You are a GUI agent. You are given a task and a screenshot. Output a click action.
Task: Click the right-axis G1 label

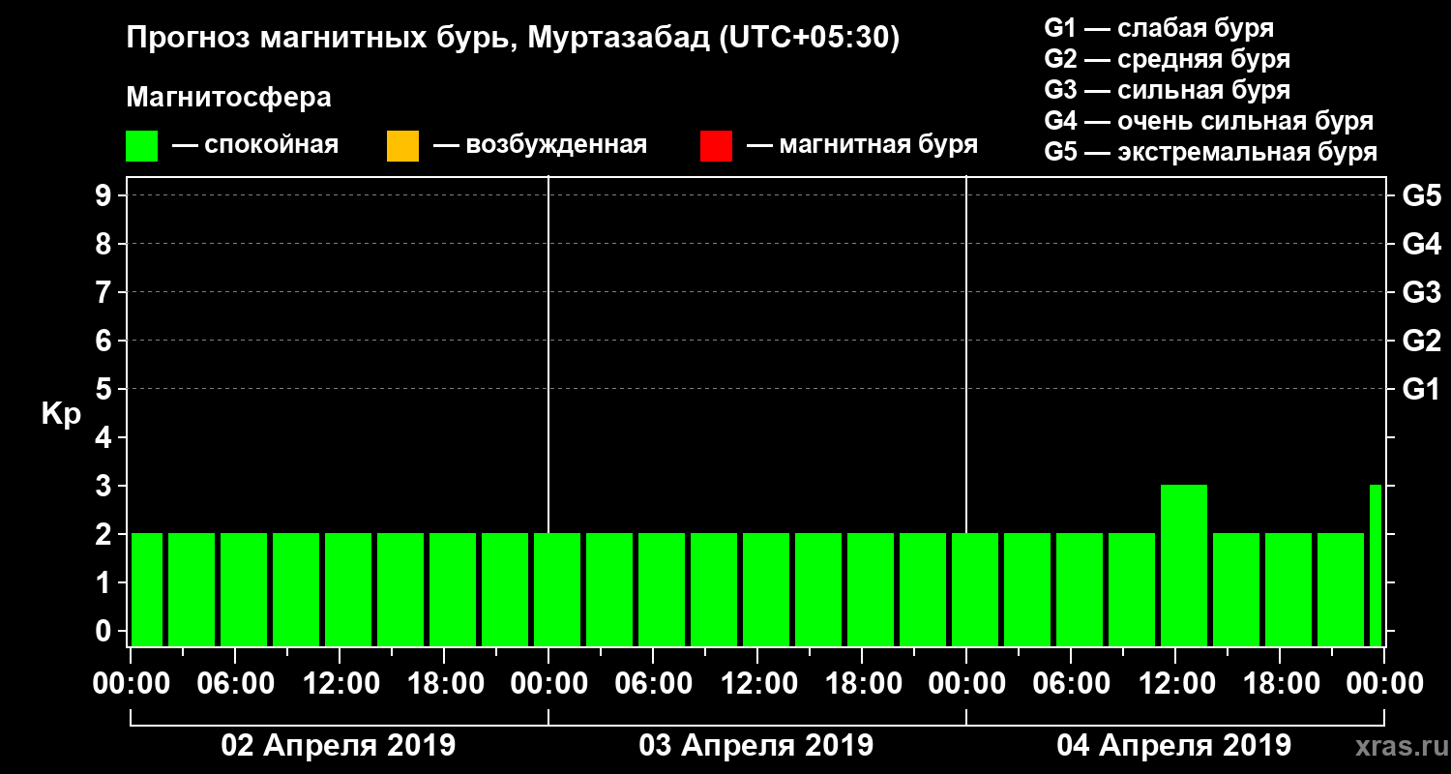click(1421, 389)
